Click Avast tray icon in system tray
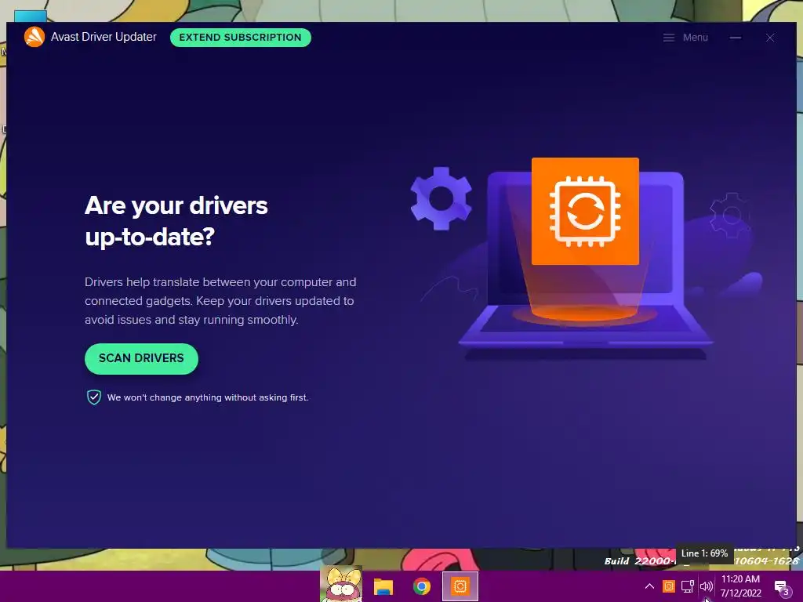 [668, 586]
